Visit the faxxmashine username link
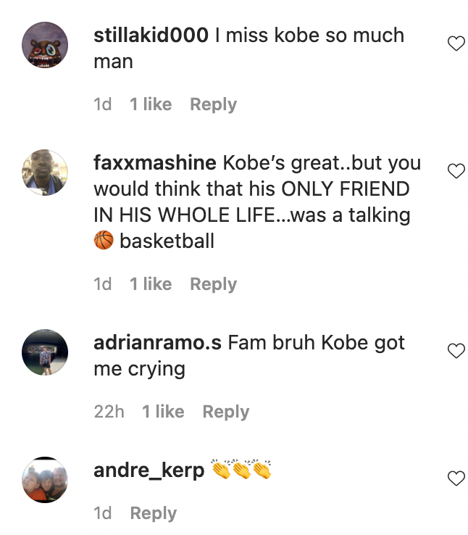The image size is (468, 535). point(155,162)
